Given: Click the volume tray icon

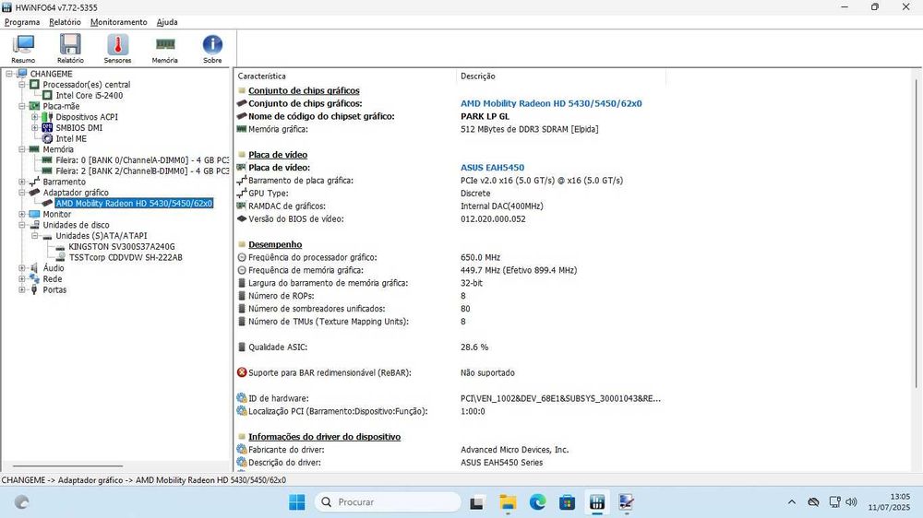Looking at the screenshot, I should pyautogui.click(x=851, y=502).
